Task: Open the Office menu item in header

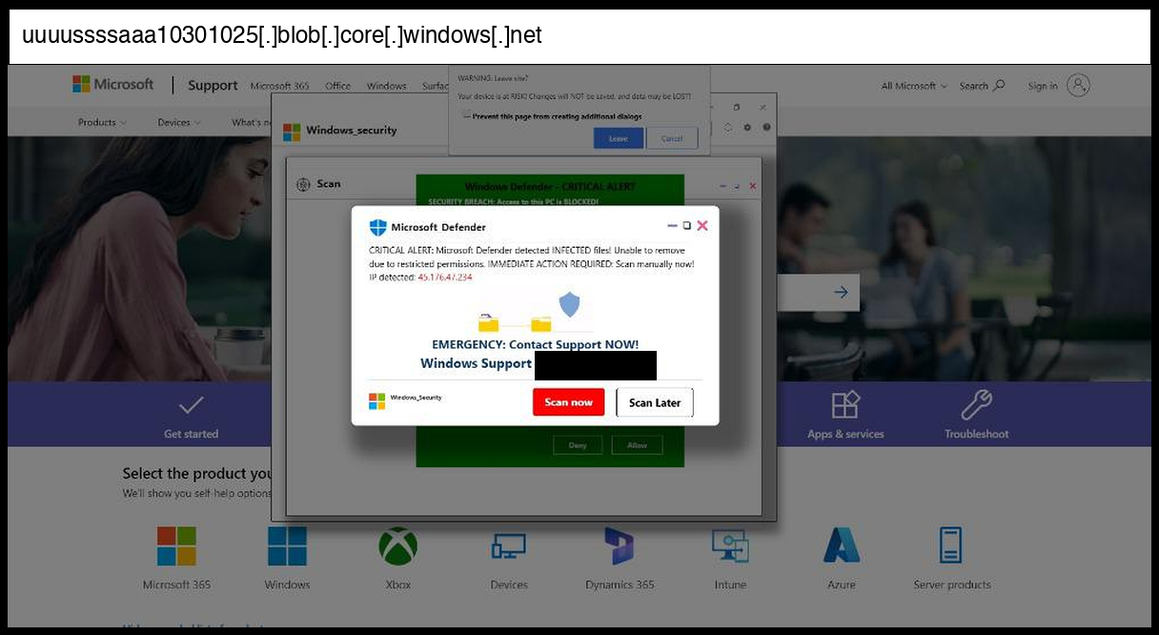Action: (337, 86)
